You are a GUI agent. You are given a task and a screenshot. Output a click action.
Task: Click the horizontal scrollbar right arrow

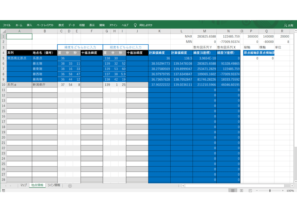(292, 186)
